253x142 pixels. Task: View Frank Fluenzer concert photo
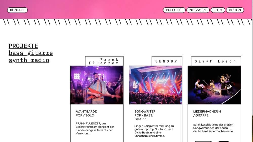pos(97,85)
